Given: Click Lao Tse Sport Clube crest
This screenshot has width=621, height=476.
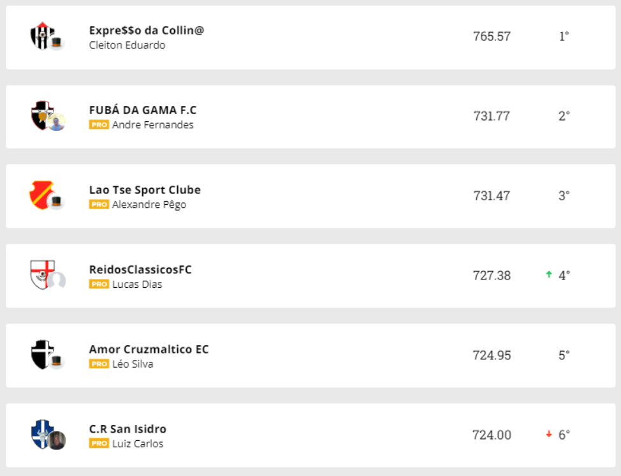Looking at the screenshot, I should point(42,195).
